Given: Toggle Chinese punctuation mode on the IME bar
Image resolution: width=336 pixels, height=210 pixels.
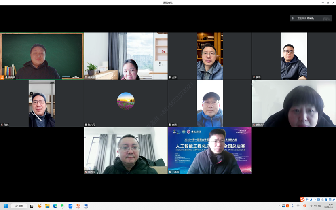Looking at the screenshot, I should click(315, 199).
